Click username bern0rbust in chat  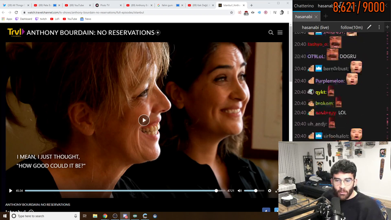click(x=335, y=68)
